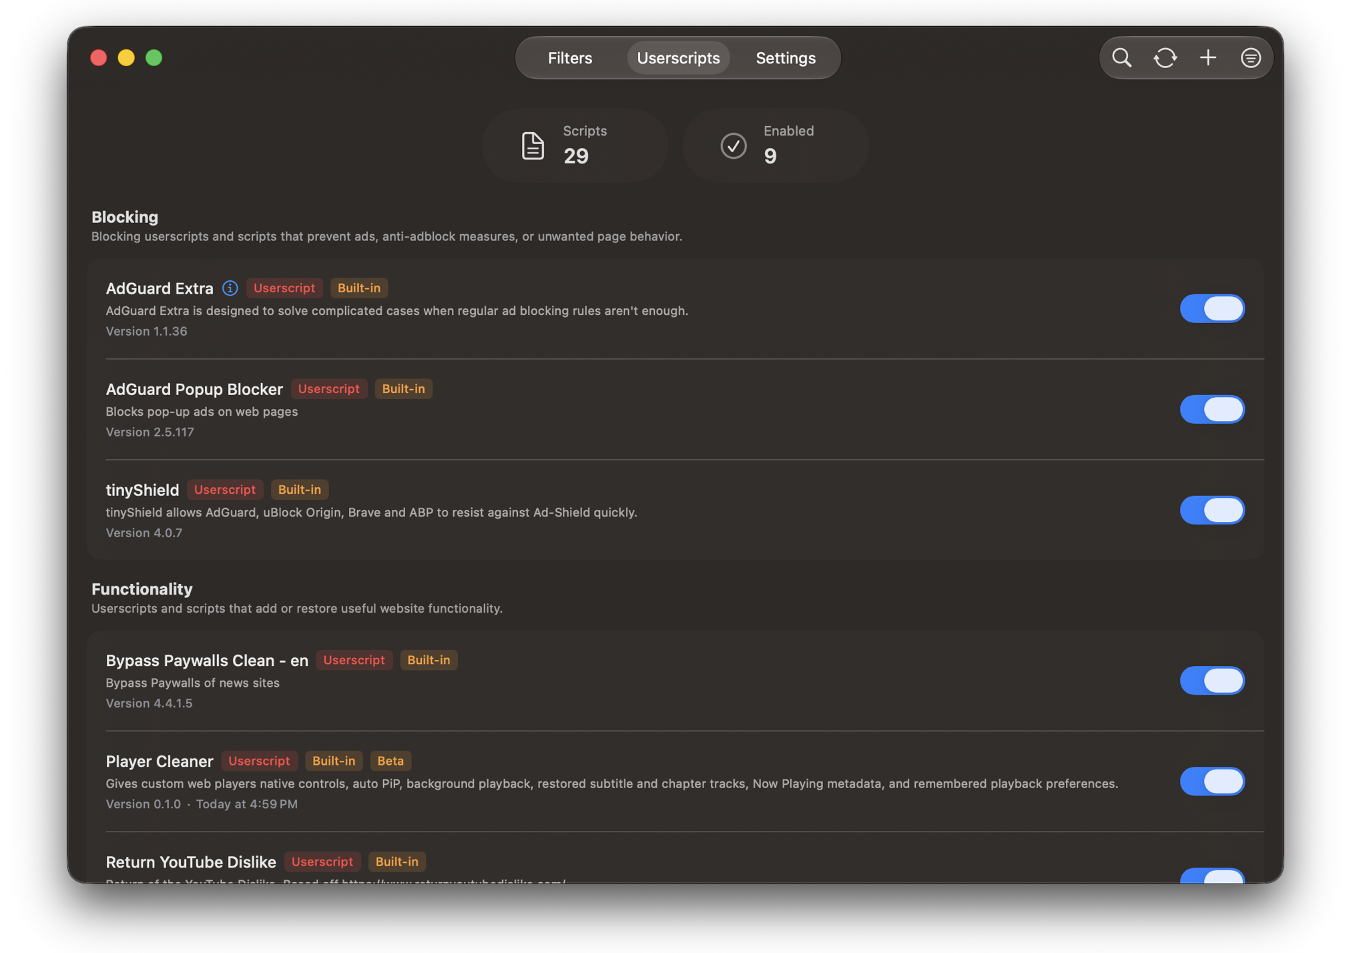Click the Enabled checkmark icon

[733, 145]
